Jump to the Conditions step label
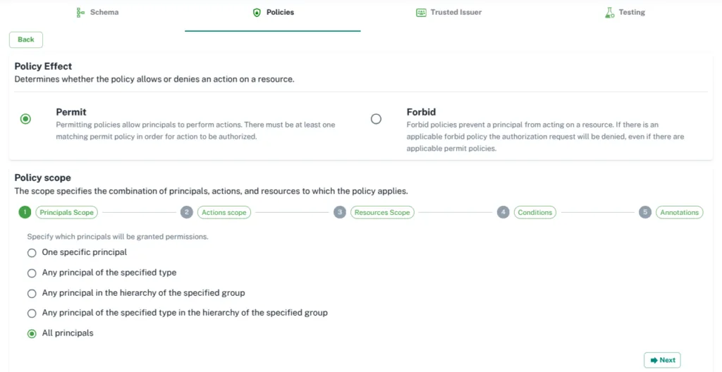This screenshot has height=372, width=722. (535, 212)
